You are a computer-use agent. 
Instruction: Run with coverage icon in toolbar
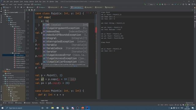pyautogui.click(x=163, y=4)
